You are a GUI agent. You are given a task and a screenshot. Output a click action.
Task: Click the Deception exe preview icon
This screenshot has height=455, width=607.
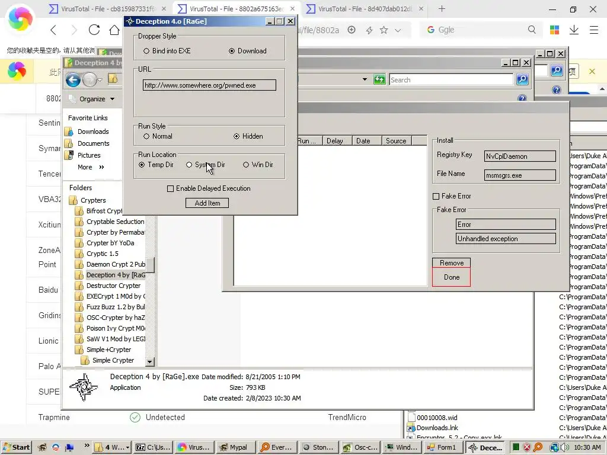tap(83, 387)
